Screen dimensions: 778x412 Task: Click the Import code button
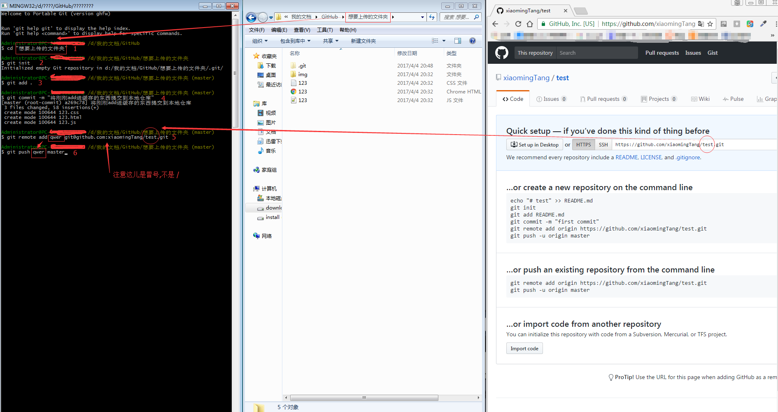(x=524, y=349)
